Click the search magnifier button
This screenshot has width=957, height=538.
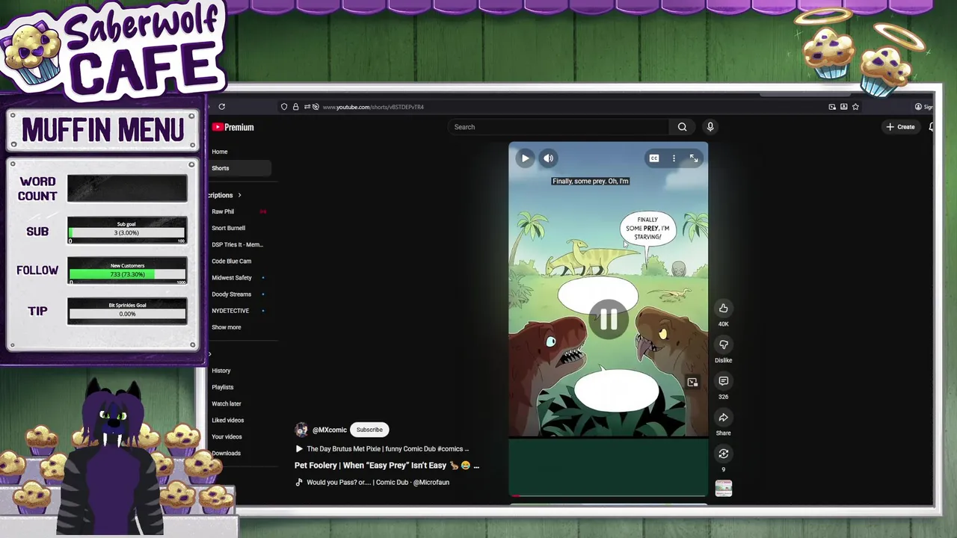pos(682,127)
